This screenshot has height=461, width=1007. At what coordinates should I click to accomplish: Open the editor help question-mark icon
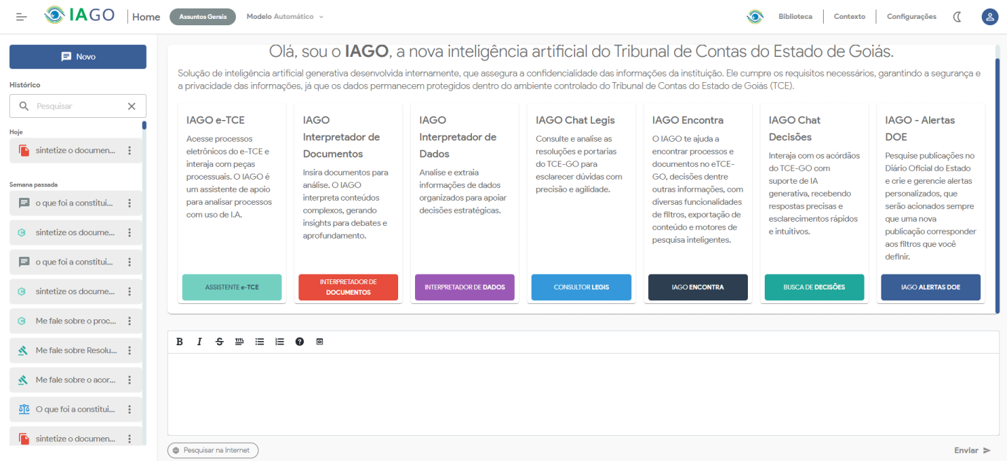(300, 342)
